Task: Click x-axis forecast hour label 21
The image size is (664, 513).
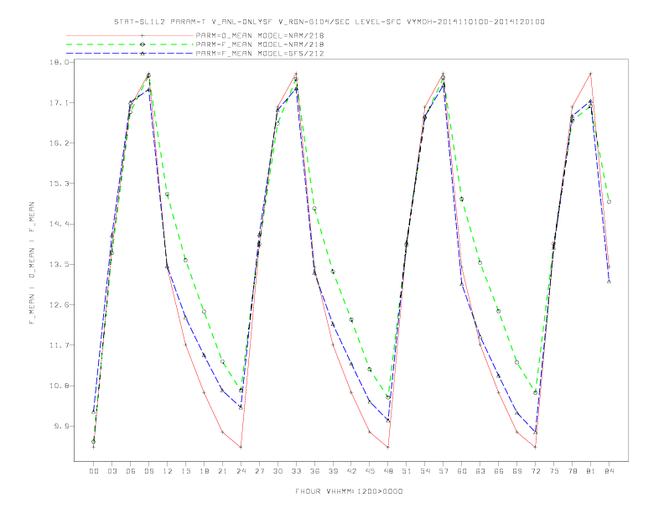Action: point(222,471)
